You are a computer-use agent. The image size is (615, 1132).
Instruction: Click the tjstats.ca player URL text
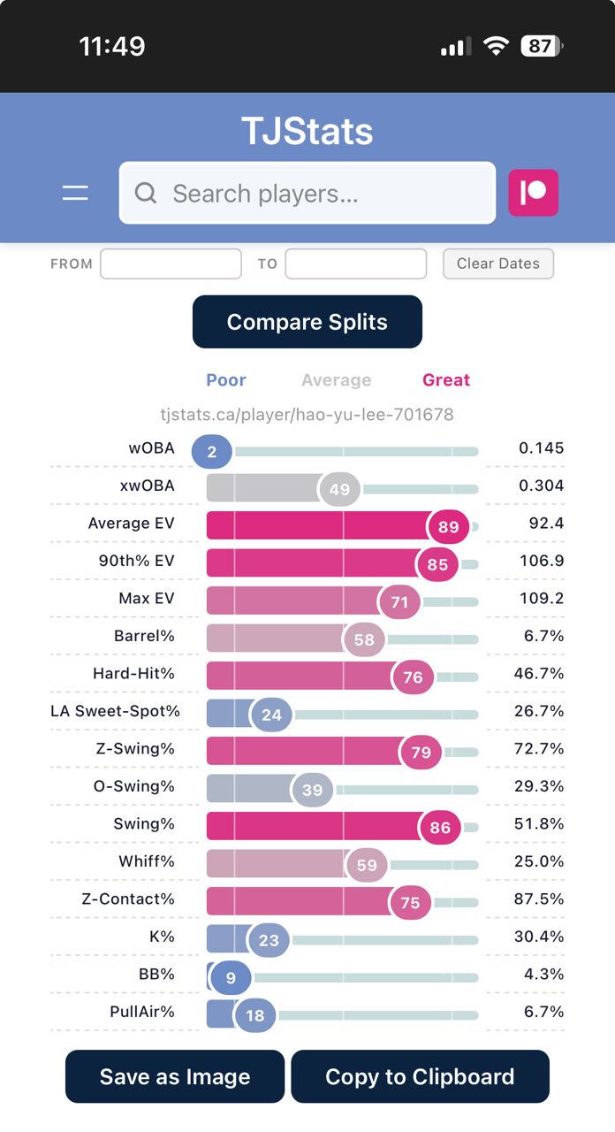tap(307, 414)
